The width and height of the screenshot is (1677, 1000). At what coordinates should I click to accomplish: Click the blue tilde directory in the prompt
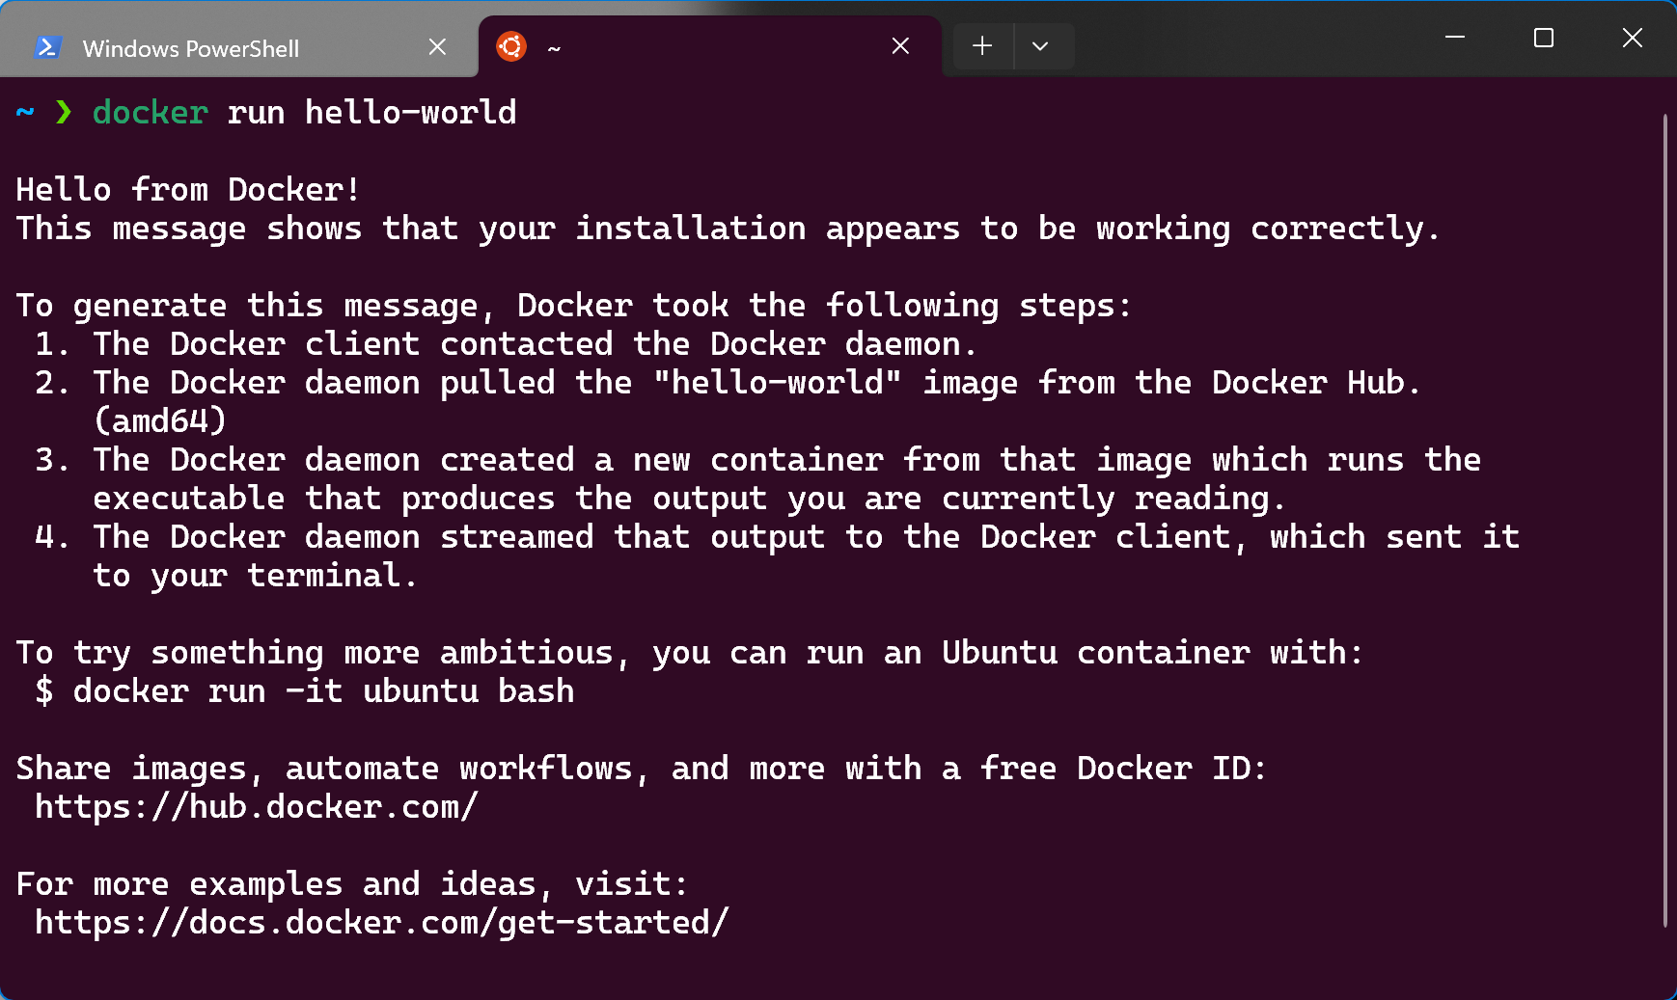tap(25, 113)
